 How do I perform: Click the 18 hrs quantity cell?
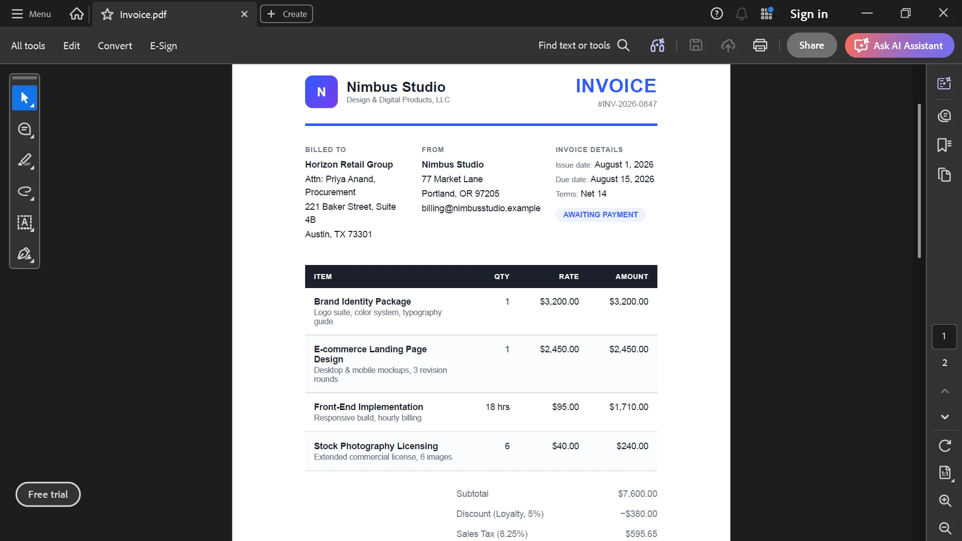(497, 407)
